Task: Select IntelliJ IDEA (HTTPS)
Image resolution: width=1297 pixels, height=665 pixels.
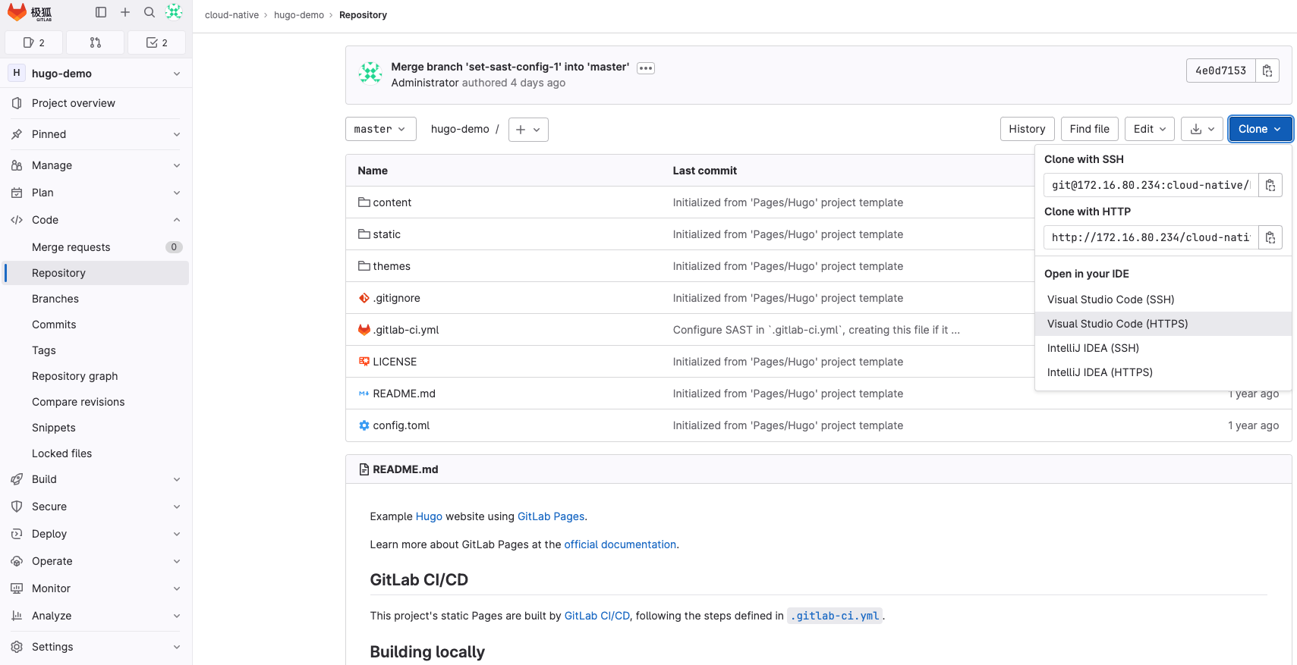Action: click(x=1163, y=372)
